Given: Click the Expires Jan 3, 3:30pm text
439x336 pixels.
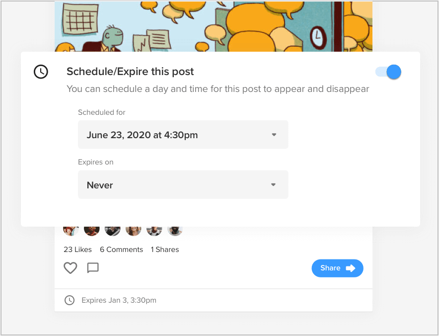Looking at the screenshot, I should click(119, 300).
